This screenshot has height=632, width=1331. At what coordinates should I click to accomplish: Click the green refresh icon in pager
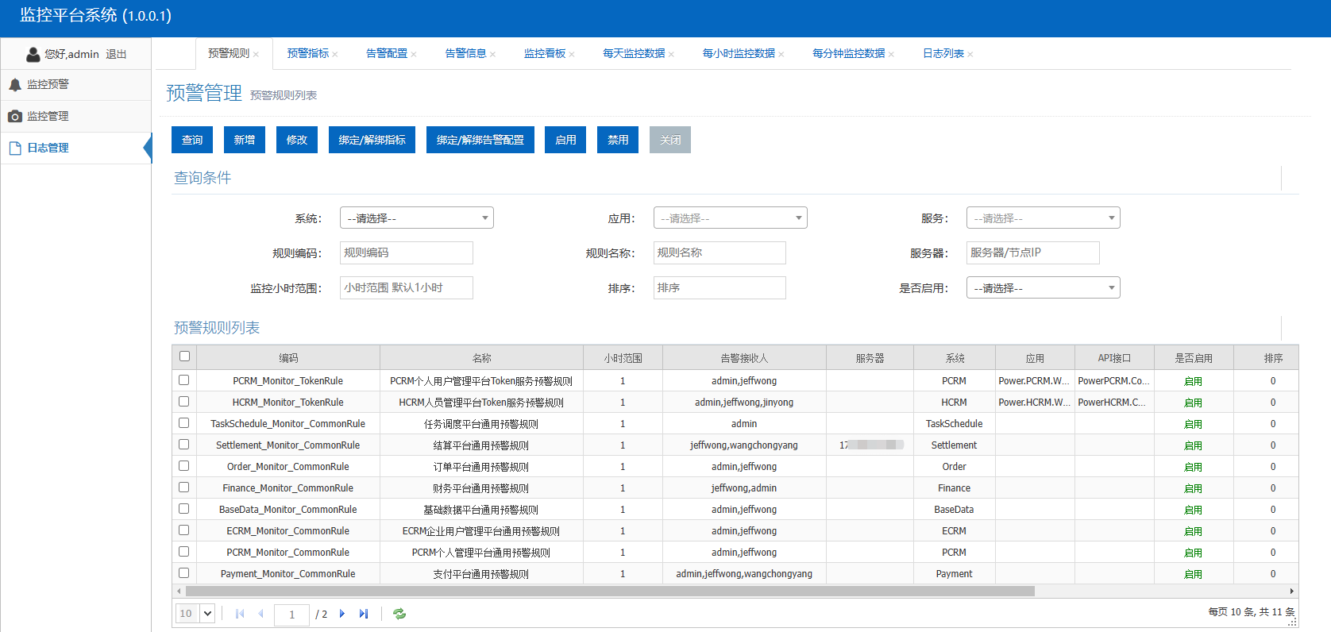(399, 614)
